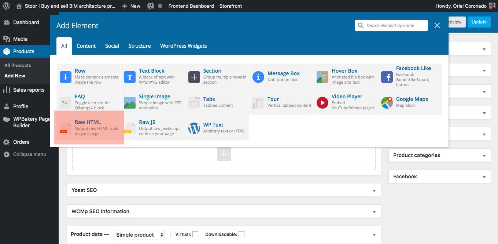Expand the WCMp SEO Information panel

click(374, 212)
